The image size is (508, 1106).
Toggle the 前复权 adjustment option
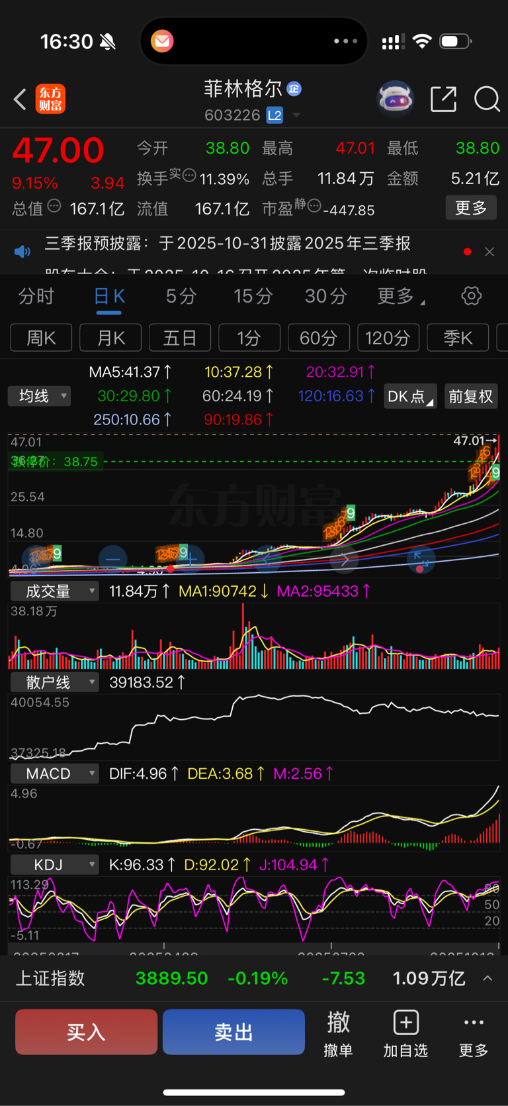(x=471, y=396)
